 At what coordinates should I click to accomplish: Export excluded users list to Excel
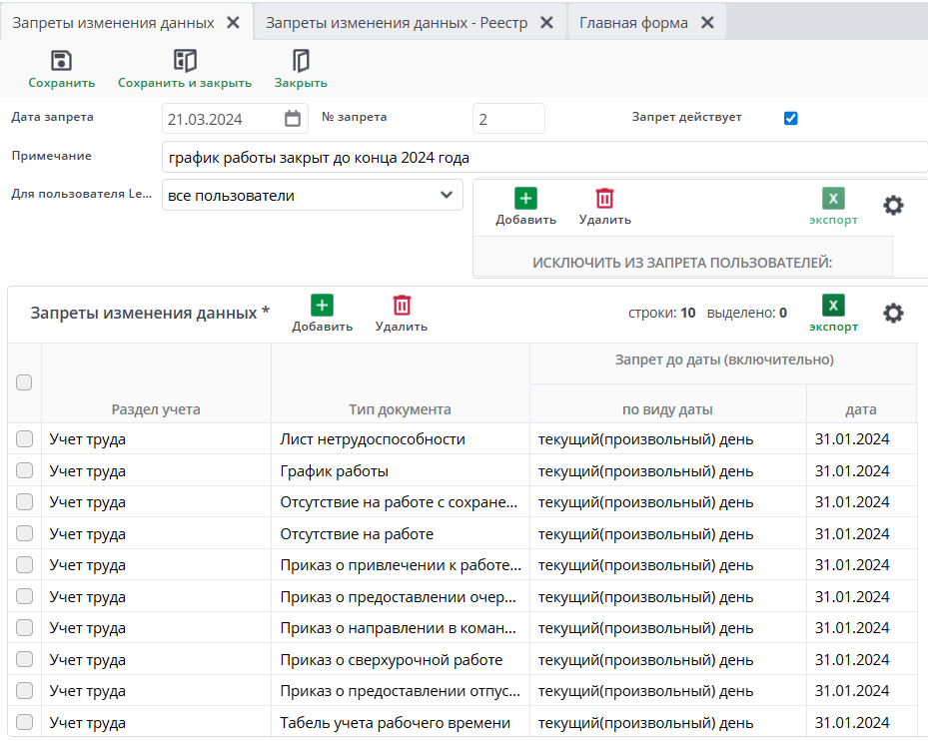[x=833, y=199]
